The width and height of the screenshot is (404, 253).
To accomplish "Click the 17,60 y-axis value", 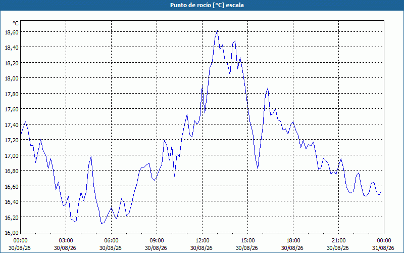I will click(x=12, y=109).
